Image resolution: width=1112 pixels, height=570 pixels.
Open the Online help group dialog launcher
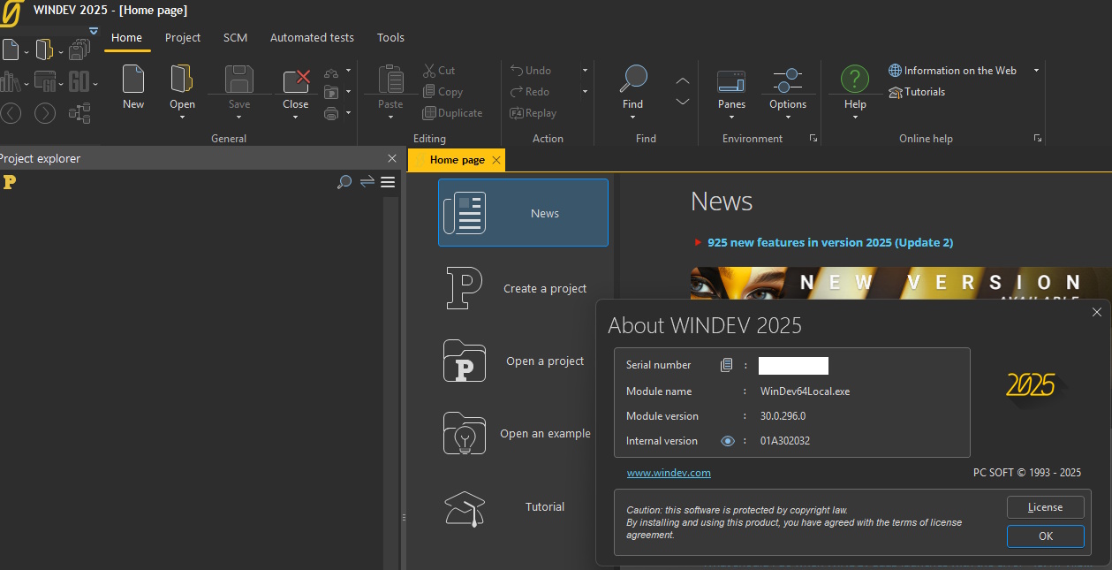pyautogui.click(x=1038, y=139)
